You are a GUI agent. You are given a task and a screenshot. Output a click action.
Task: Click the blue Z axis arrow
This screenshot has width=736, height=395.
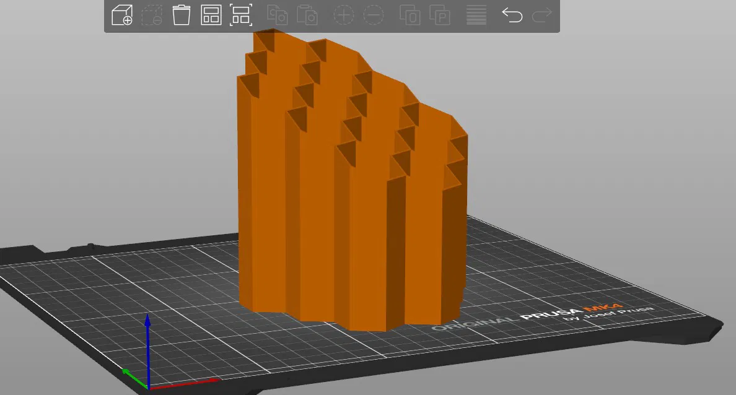[x=148, y=350]
